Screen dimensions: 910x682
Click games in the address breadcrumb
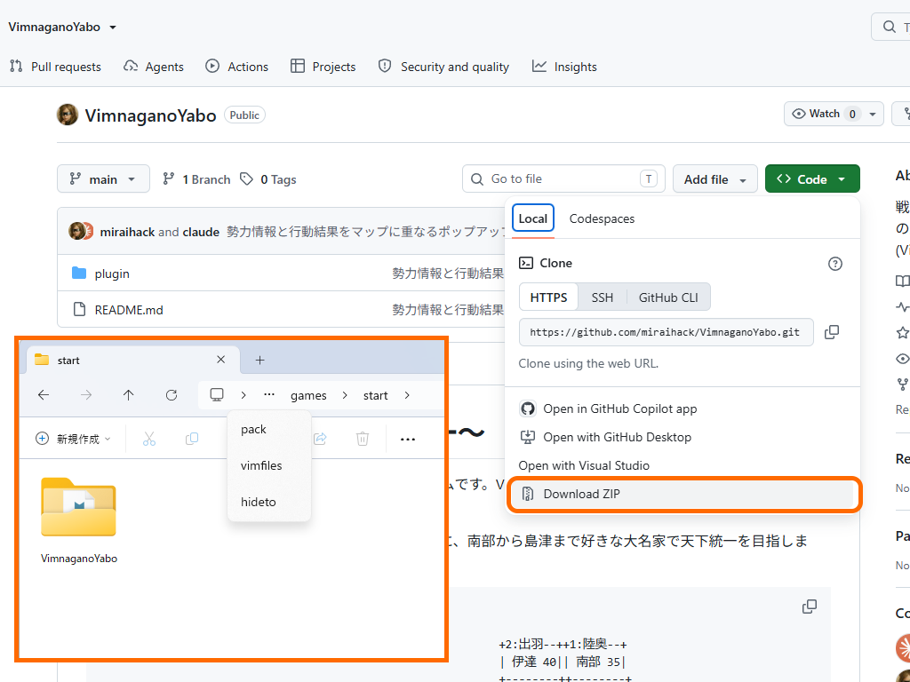pyautogui.click(x=308, y=395)
